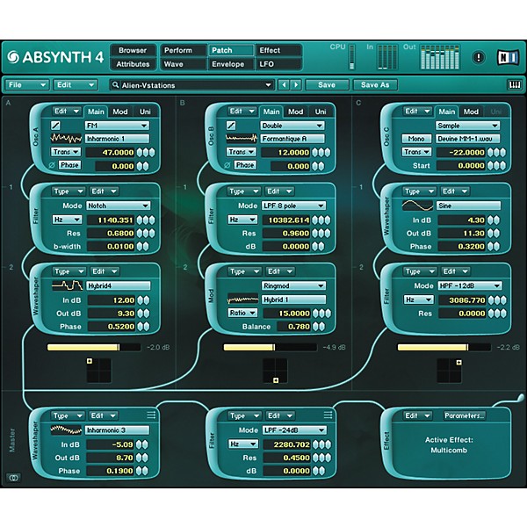Click the exclamation panic button

(x=479, y=57)
